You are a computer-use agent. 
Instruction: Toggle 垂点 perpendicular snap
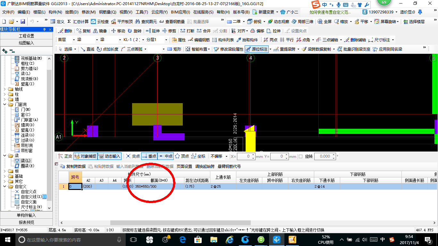click(149, 156)
